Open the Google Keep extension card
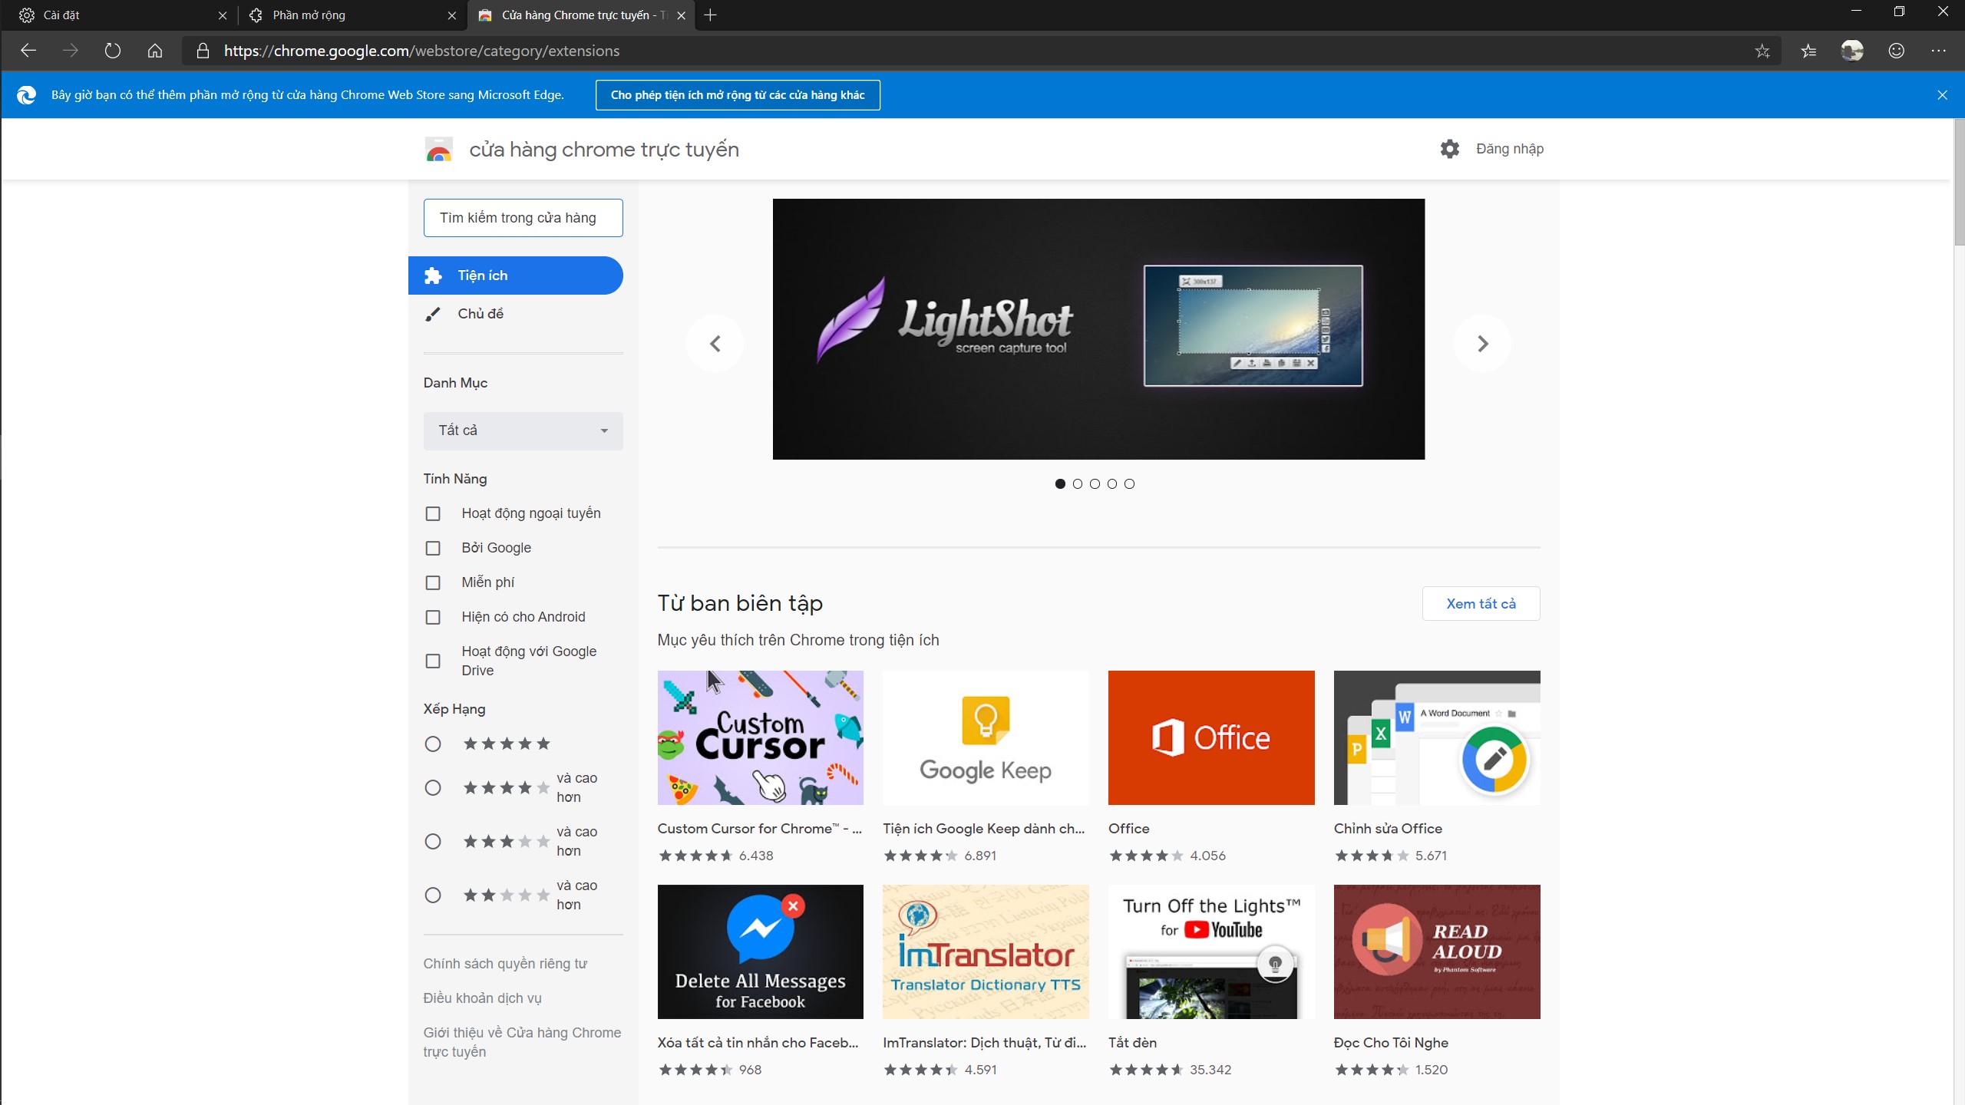This screenshot has width=1965, height=1105. (x=986, y=737)
